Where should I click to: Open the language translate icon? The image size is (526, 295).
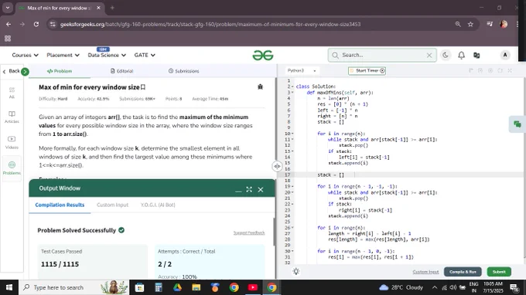[476, 56]
